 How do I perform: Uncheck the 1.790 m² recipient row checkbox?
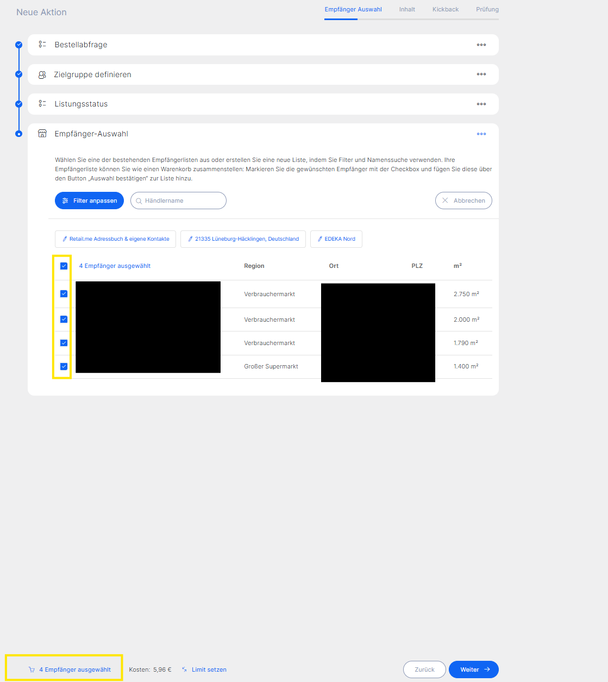(x=64, y=343)
